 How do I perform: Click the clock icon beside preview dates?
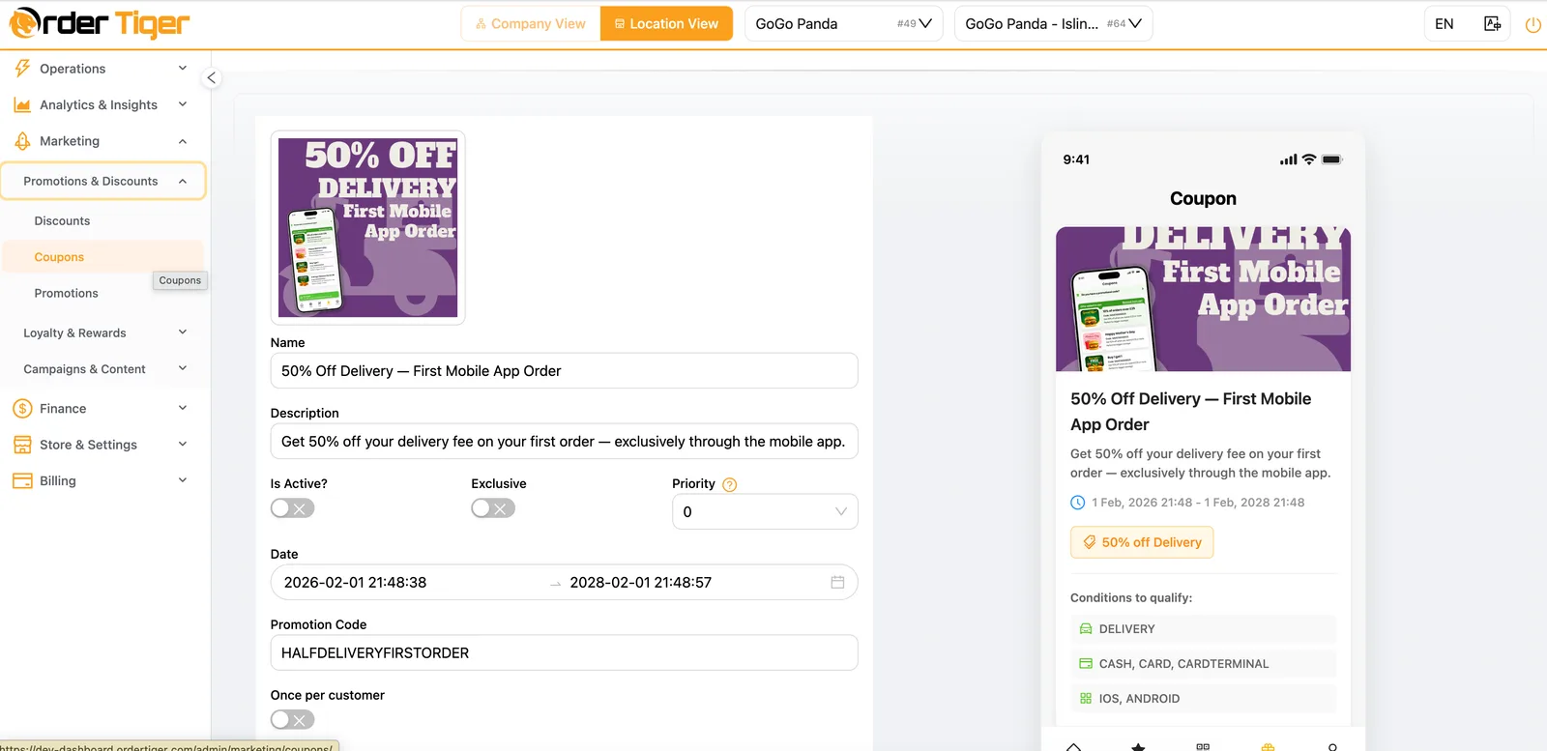[x=1078, y=503]
